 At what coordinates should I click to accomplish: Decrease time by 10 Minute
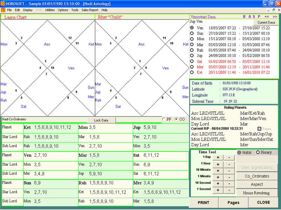click(229, 171)
